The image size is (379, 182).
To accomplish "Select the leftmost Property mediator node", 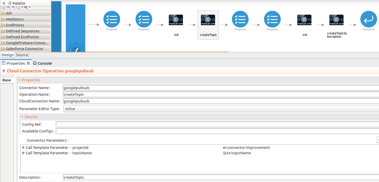I will pyautogui.click(x=112, y=19).
